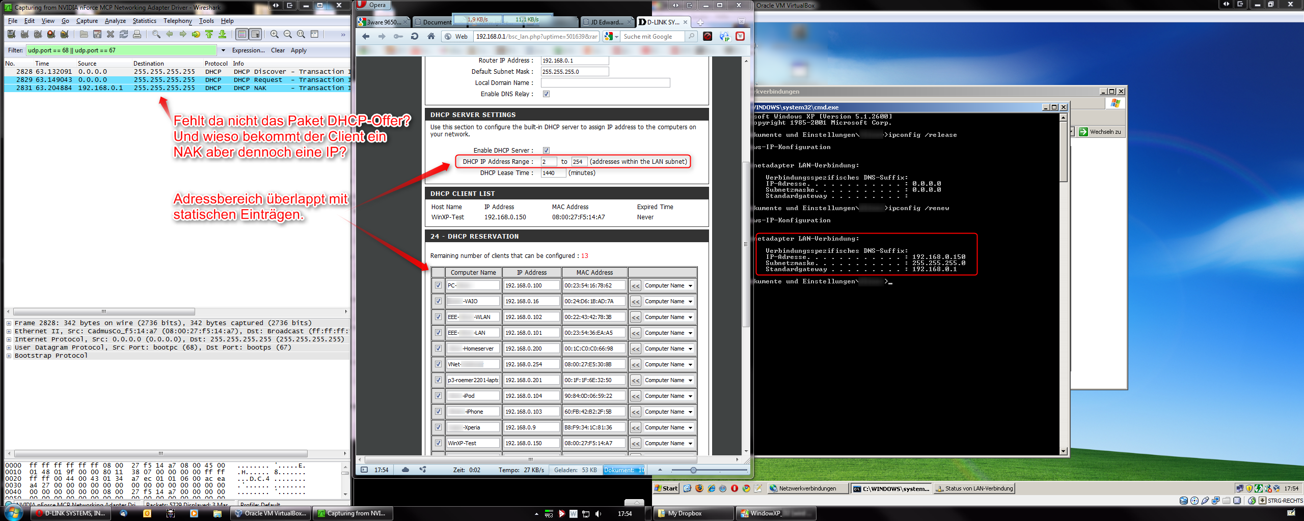This screenshot has width=1304, height=521.
Task: Open the Wireshark filter history dropdown
Action: 223,50
